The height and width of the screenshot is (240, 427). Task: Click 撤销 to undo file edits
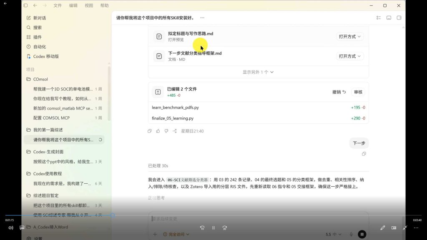(339, 92)
